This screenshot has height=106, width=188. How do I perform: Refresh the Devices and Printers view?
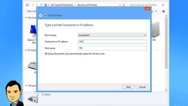coord(124,5)
